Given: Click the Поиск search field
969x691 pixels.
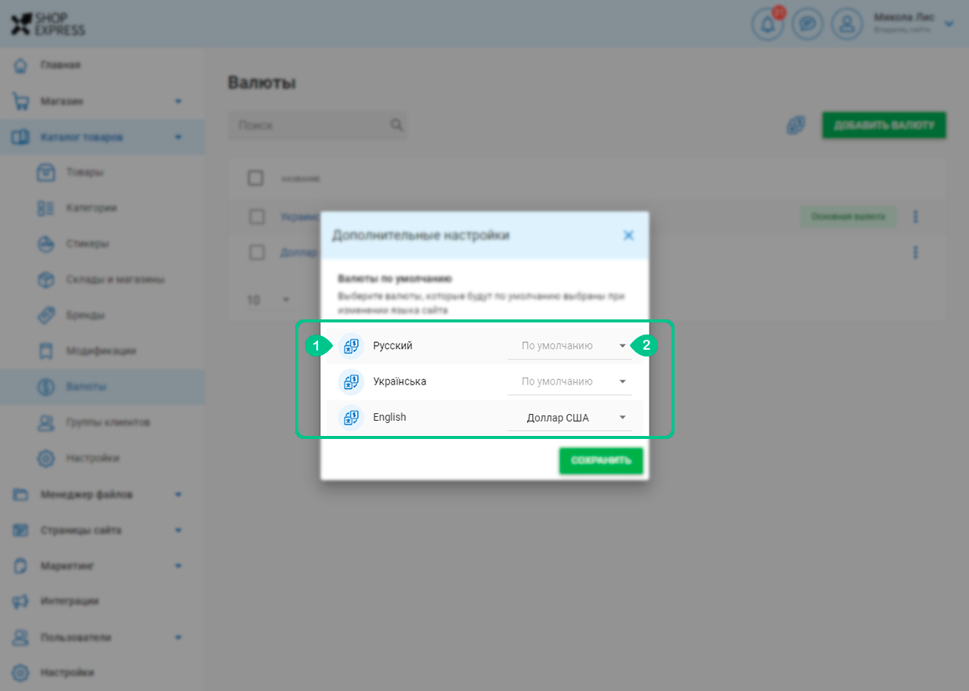Looking at the screenshot, I should click(x=318, y=125).
